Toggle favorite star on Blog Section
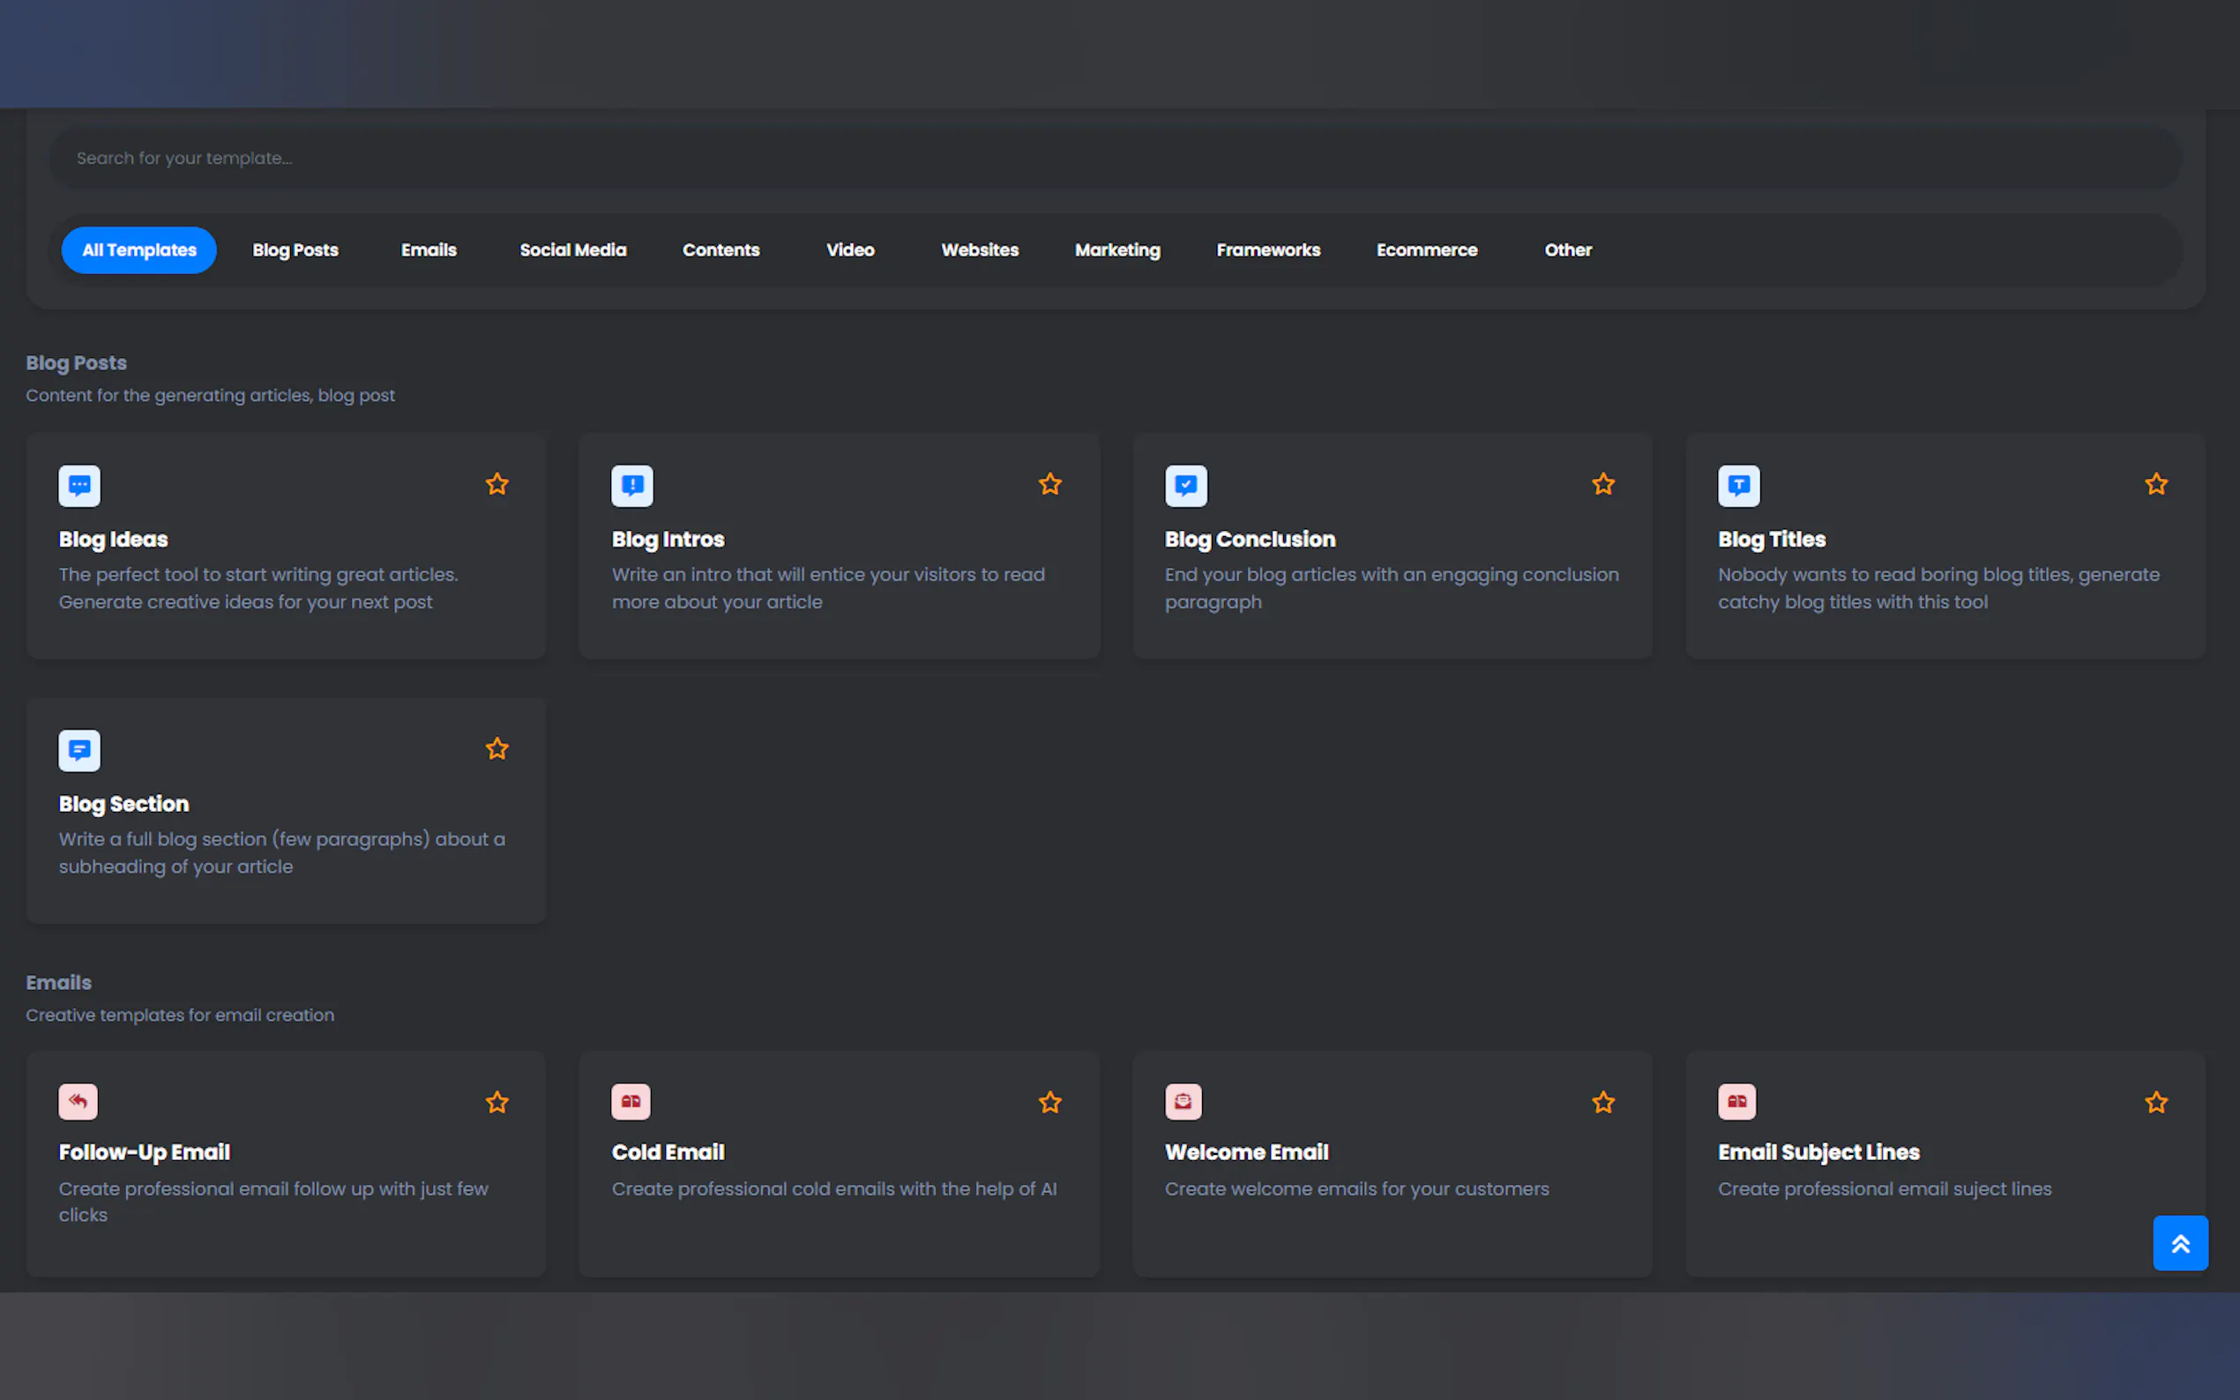The image size is (2240, 1400). click(497, 749)
